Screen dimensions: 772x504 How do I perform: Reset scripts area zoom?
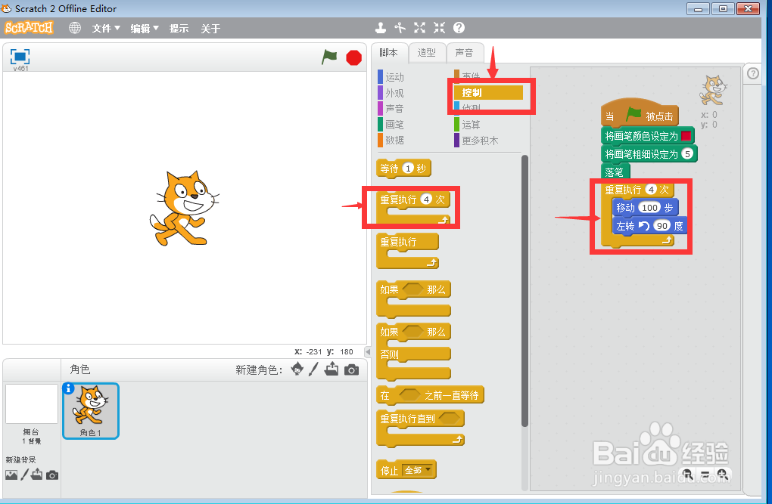click(705, 475)
